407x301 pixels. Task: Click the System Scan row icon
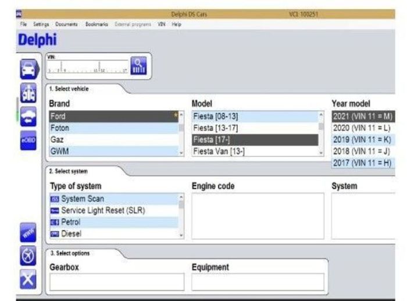coord(55,199)
